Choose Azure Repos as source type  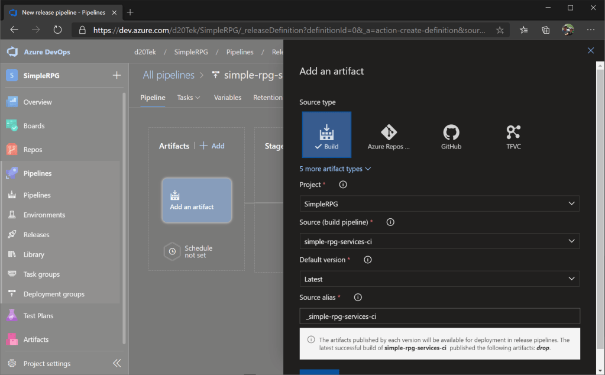pyautogui.click(x=389, y=135)
